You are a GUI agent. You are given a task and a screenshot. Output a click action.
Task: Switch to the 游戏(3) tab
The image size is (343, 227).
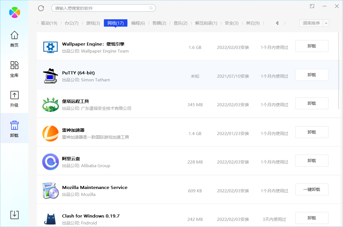93,23
